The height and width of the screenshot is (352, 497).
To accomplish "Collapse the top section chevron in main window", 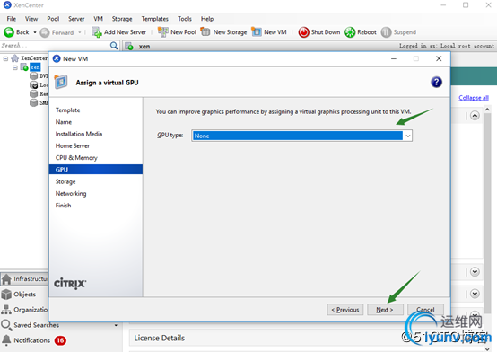I will tap(475, 116).
